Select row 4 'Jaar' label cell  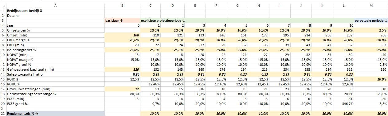coord(55,25)
